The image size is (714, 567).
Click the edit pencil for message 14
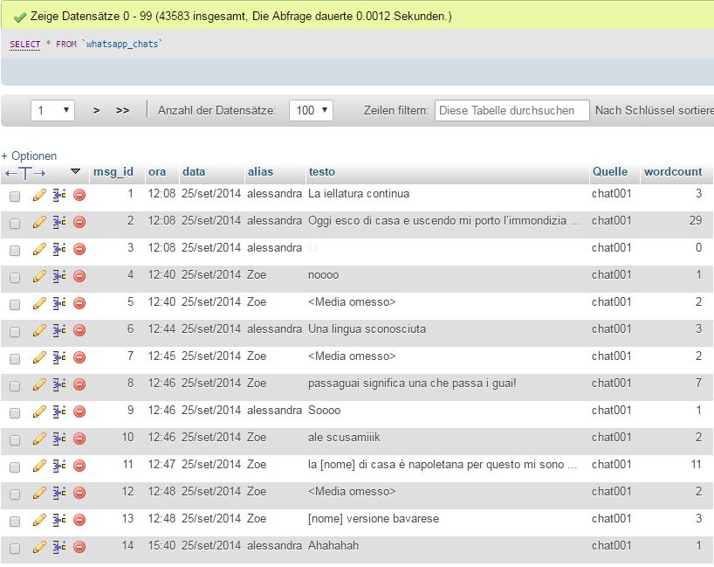click(x=39, y=546)
